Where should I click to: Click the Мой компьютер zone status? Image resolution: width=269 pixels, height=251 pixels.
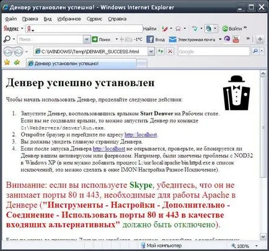coord(161,245)
